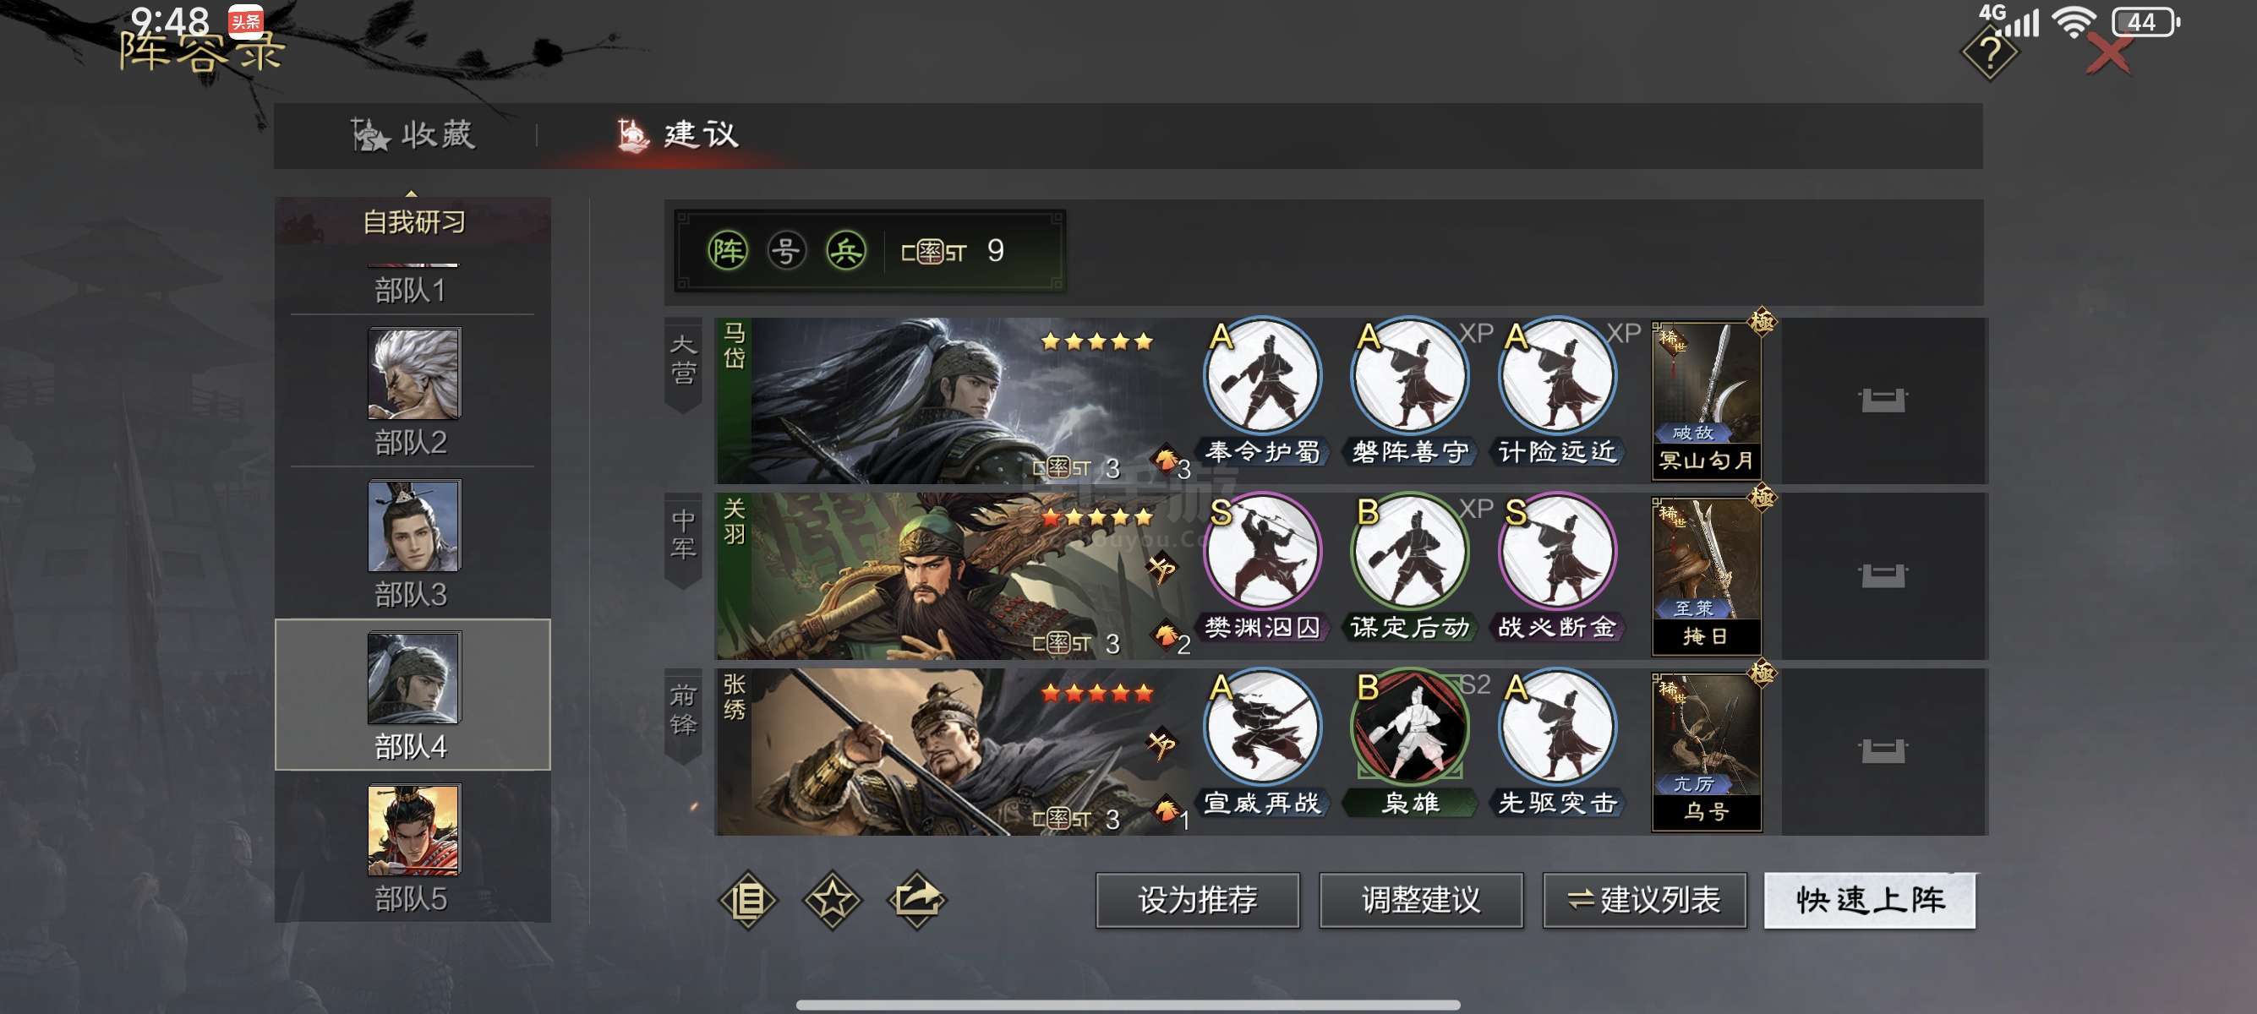Open the 奉令护蜀 skill icon

(1263, 377)
